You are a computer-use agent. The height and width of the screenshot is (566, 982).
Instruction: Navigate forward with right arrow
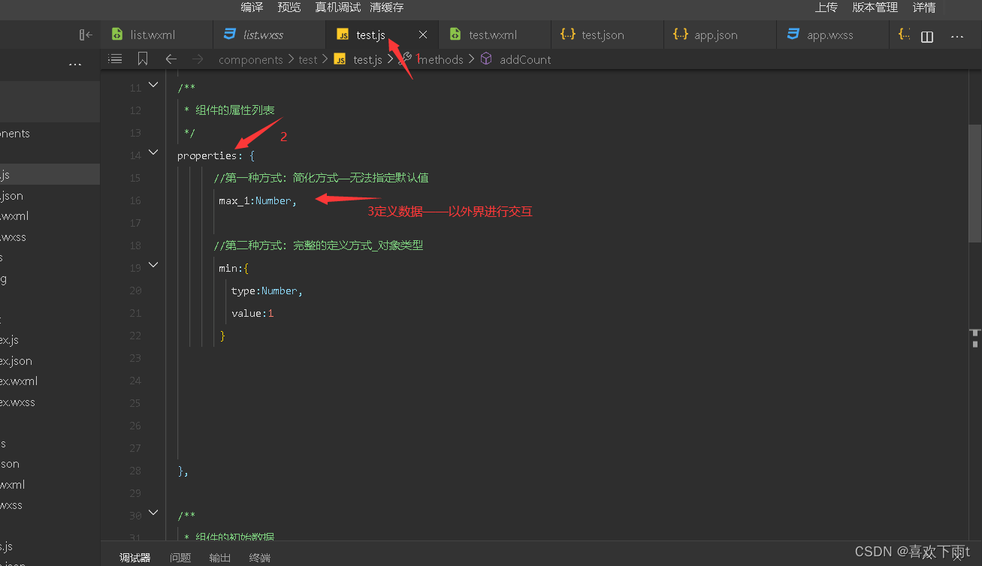pyautogui.click(x=198, y=59)
